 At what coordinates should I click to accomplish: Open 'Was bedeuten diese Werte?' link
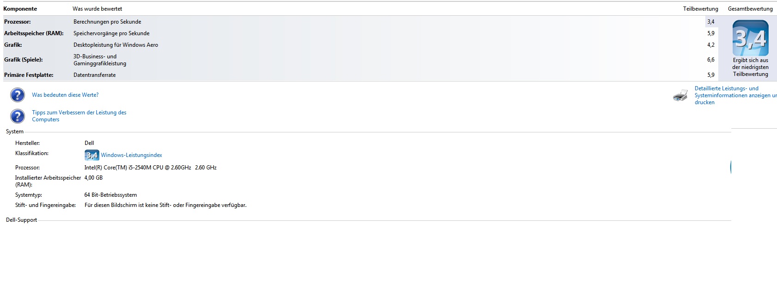pyautogui.click(x=65, y=95)
